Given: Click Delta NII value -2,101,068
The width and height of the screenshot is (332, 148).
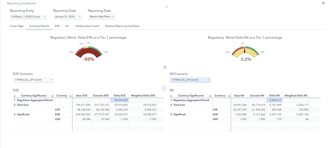Looking at the screenshot, I should pyautogui.click(x=275, y=105).
